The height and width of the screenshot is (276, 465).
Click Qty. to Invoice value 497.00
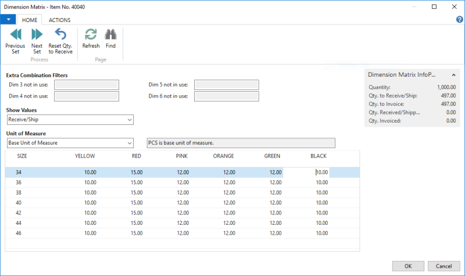pos(448,104)
